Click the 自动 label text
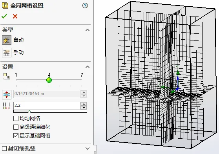This screenshot has width=219, height=154. point(18,40)
